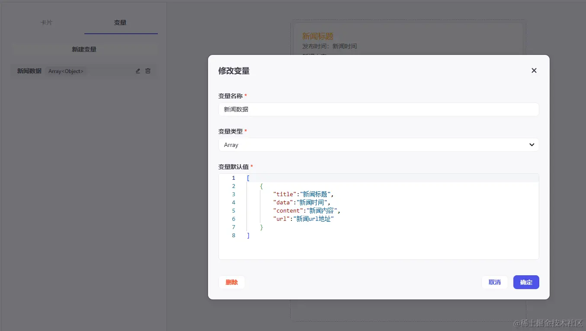This screenshot has width=586, height=331.
Task: Click the "title":"新闻标题" code line
Action: pos(303,194)
